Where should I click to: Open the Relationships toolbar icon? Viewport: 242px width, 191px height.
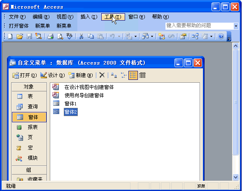[x=195, y=37]
